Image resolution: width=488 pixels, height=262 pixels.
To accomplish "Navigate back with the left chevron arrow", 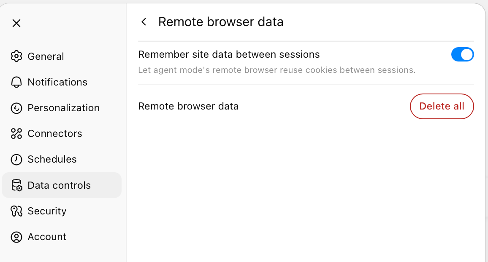I will pyautogui.click(x=144, y=21).
